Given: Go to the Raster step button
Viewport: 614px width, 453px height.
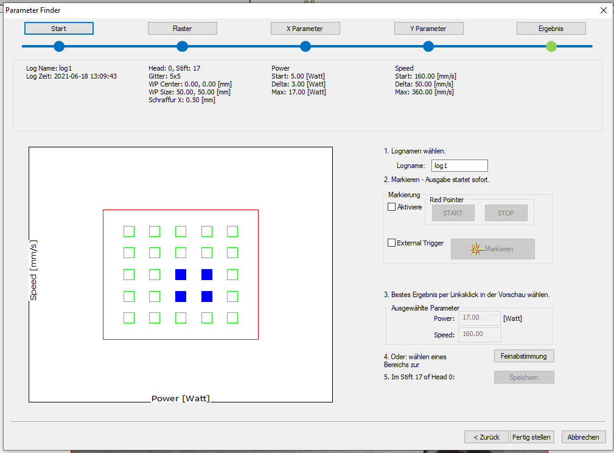Looking at the screenshot, I should pos(182,29).
